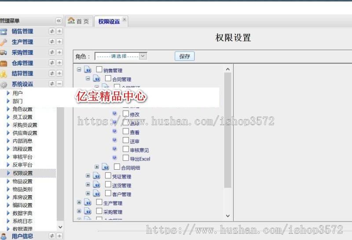The width and height of the screenshot is (352, 240).
Task: Refresh the 结算管理 menu section
Action: 52,73
